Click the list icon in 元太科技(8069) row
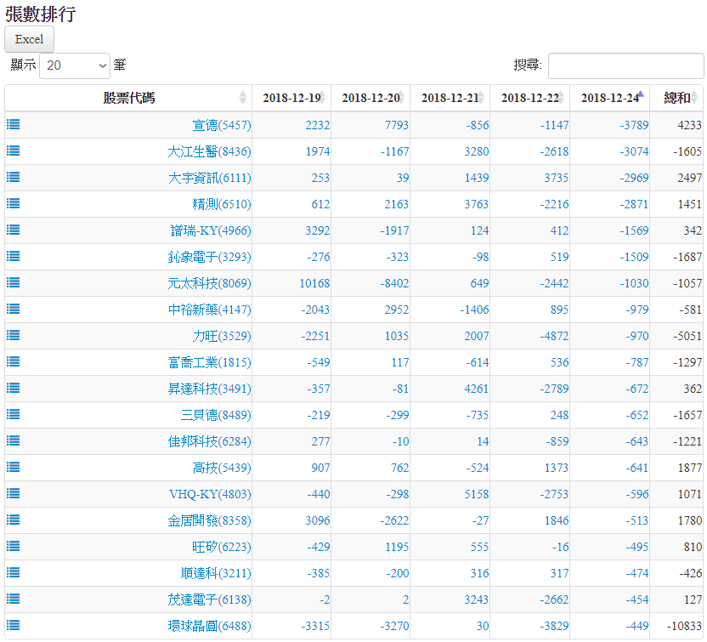 (x=14, y=282)
